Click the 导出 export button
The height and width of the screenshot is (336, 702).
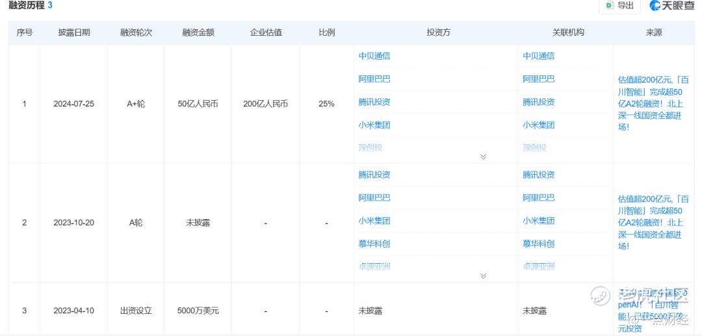tap(619, 5)
